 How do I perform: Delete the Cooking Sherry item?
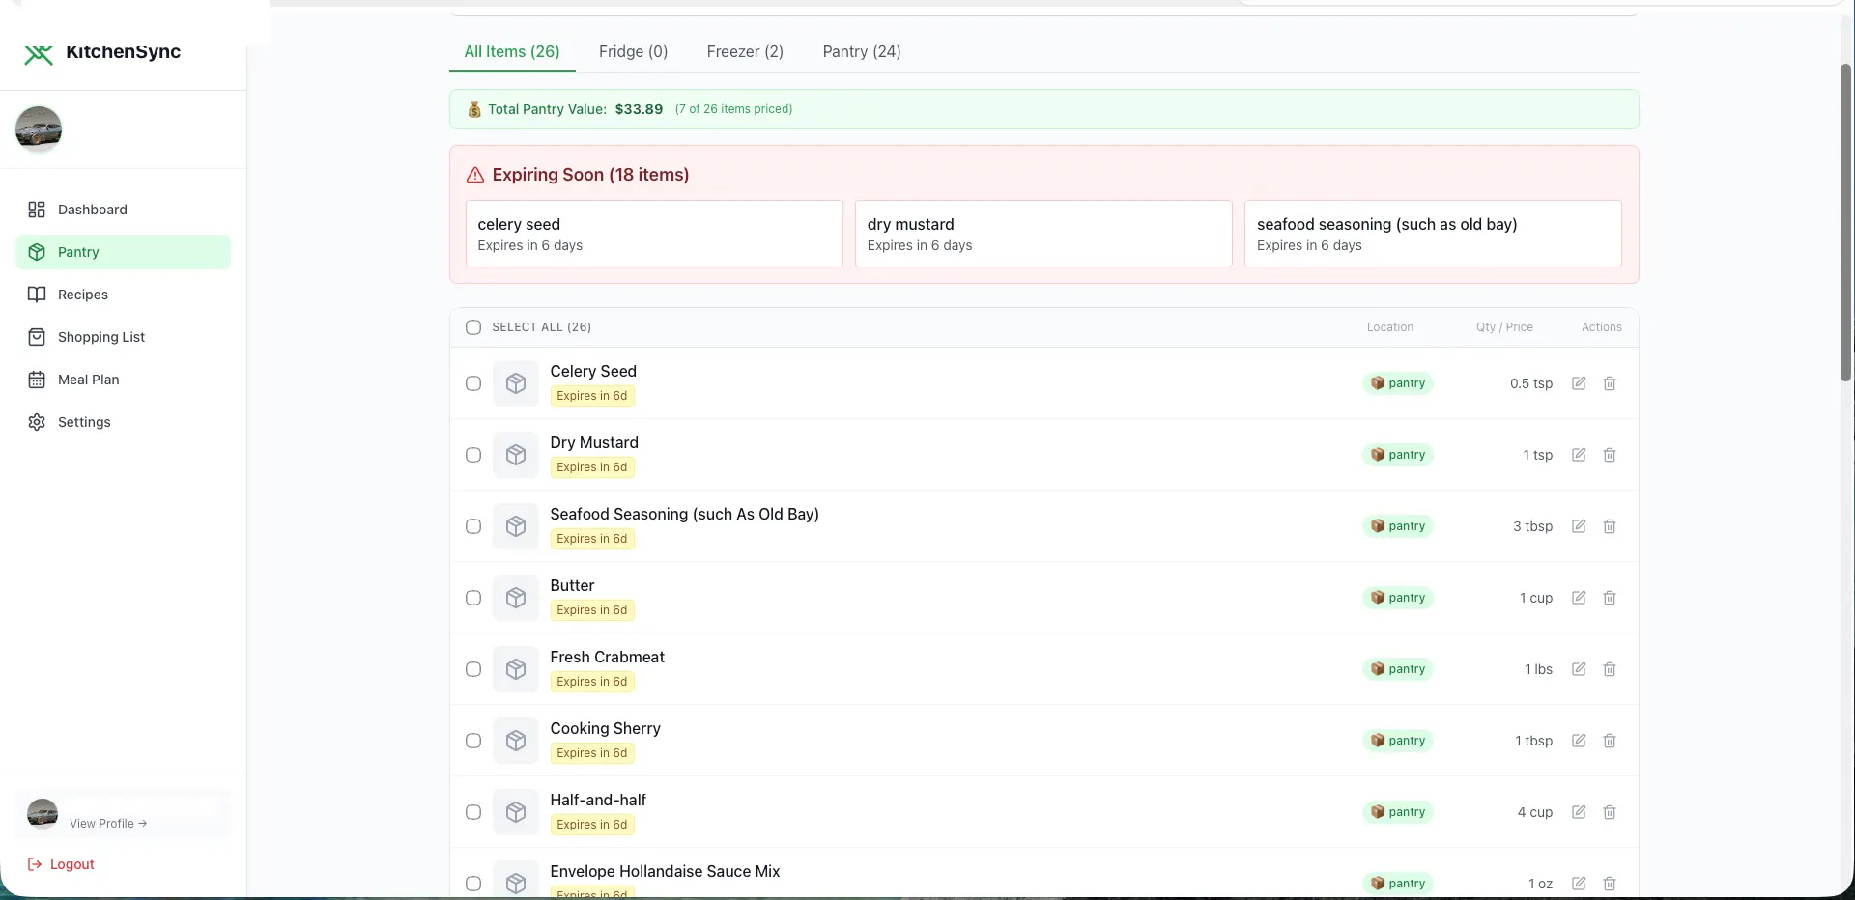(x=1610, y=741)
